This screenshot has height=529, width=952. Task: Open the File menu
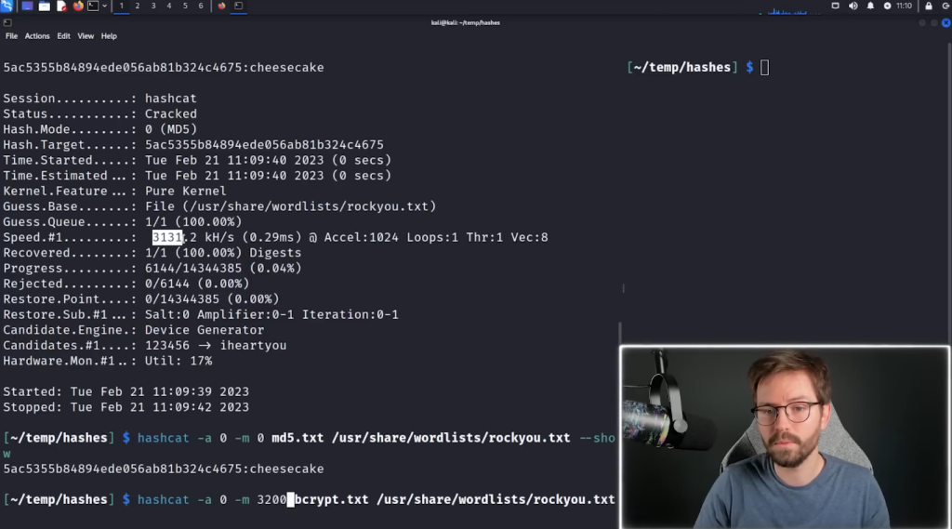tap(11, 36)
